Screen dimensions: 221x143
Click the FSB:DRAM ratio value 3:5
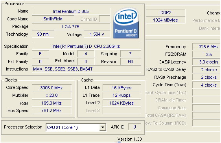206,54
